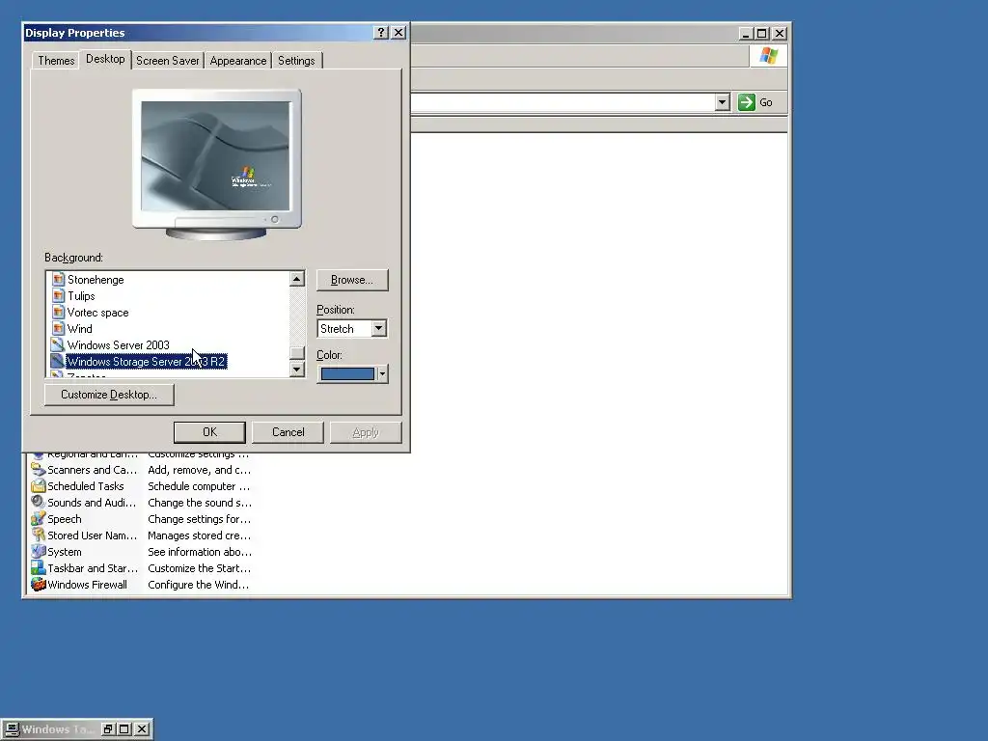988x741 pixels.
Task: Click the Wind background icon
Action: pos(58,328)
